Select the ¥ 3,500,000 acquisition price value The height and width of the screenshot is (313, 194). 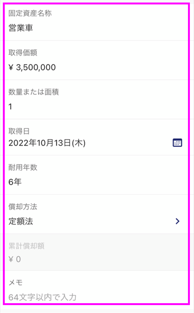pos(32,67)
